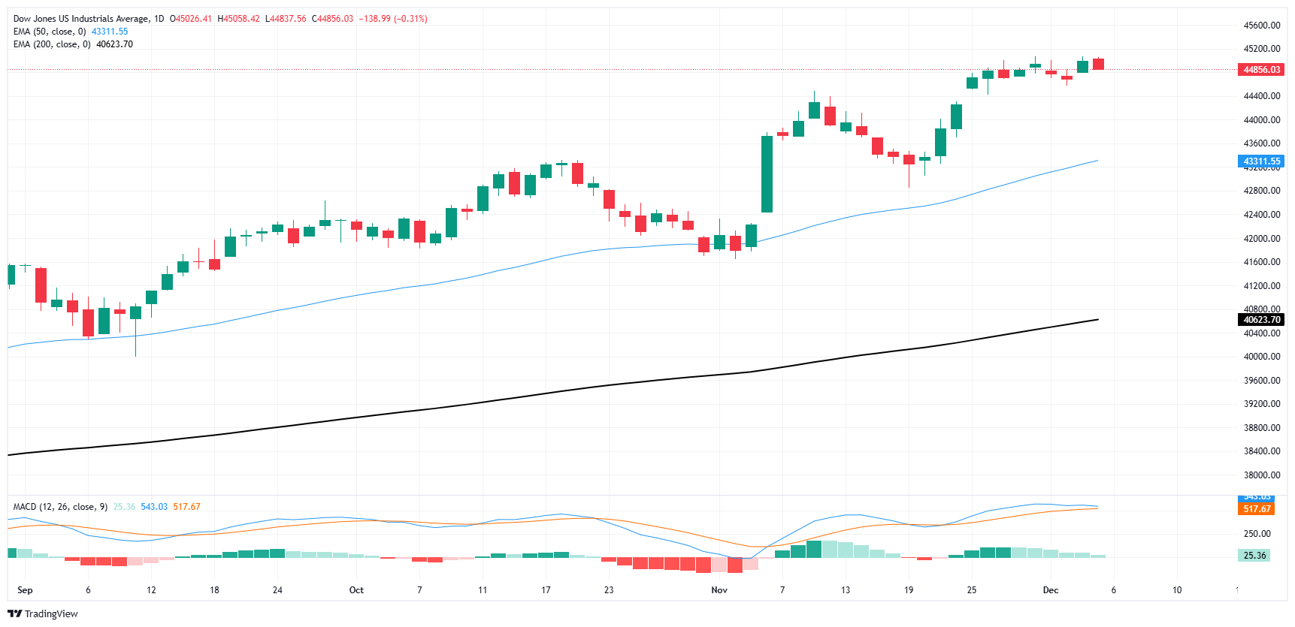Click the 40000.00 price axis tick
1295x627 pixels.
point(1262,357)
